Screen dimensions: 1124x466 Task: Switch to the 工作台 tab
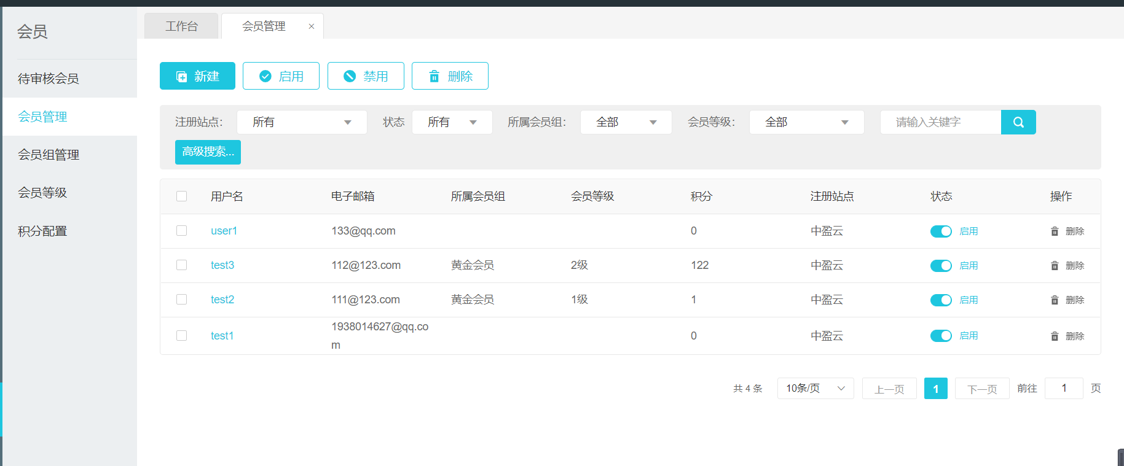pyautogui.click(x=181, y=26)
